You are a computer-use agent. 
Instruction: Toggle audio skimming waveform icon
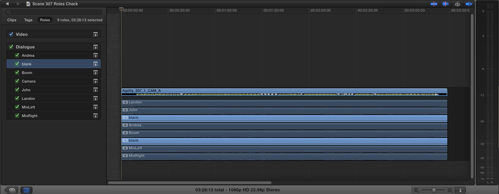pyautogui.click(x=445, y=4)
